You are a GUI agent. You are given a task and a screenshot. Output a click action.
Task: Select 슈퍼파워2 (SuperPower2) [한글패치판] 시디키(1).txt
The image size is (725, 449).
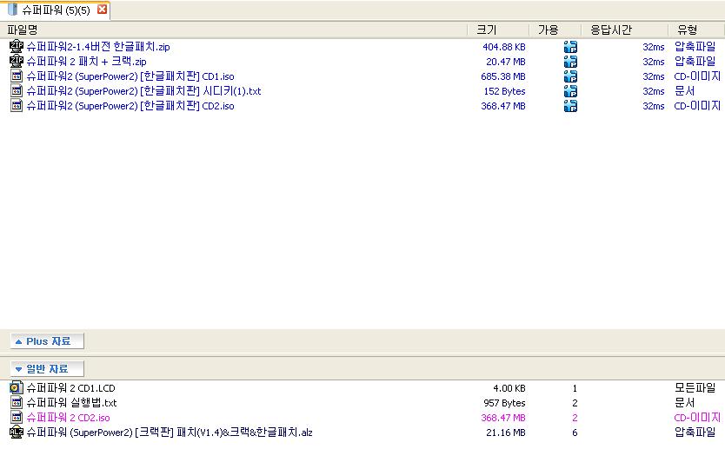pyautogui.click(x=143, y=91)
